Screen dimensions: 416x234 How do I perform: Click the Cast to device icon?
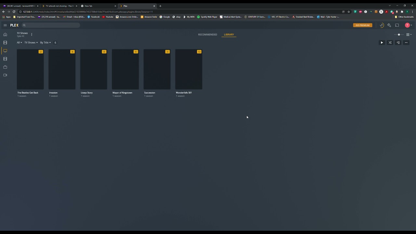(x=397, y=25)
